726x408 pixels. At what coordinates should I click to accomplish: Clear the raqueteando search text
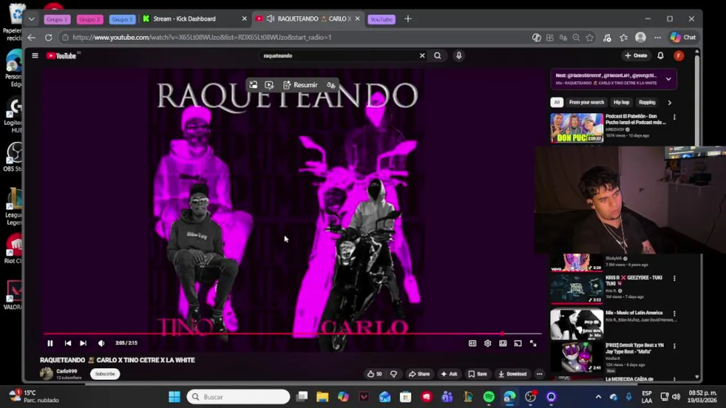[422, 56]
